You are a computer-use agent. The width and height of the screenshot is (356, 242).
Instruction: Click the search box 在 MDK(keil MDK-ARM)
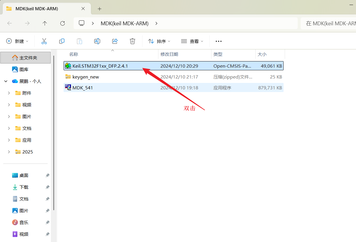(x=328, y=23)
